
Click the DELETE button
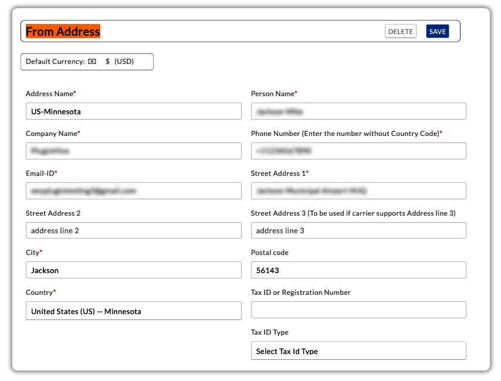[400, 31]
